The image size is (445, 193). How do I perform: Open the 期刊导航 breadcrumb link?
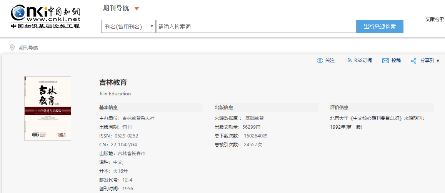(28, 48)
